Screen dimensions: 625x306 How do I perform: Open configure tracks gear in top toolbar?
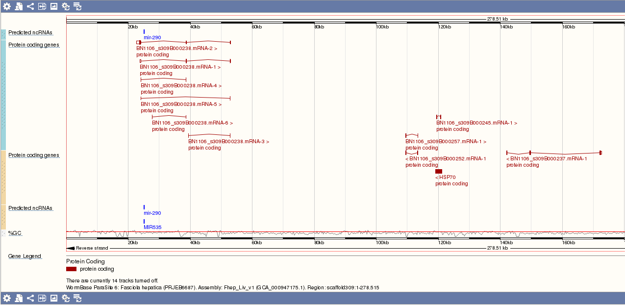click(x=7, y=6)
